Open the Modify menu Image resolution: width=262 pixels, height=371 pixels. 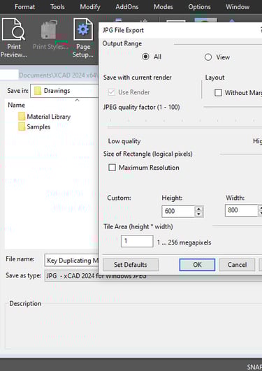90,7
